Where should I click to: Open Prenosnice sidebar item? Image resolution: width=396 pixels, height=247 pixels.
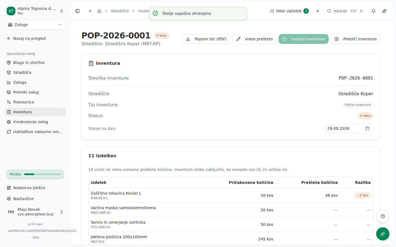[x=35, y=102]
